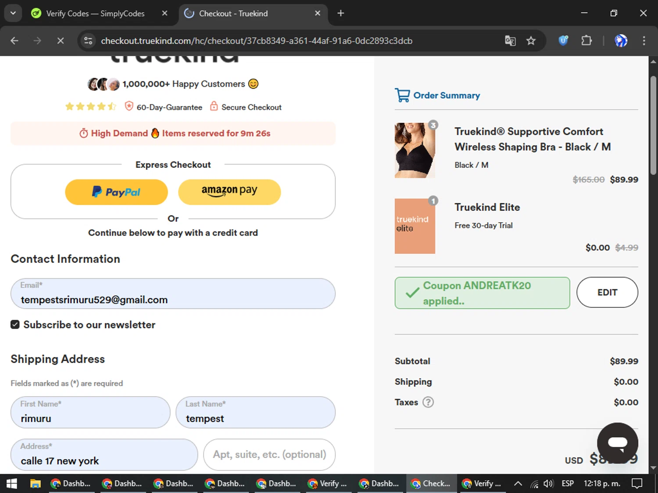Show hidden system tray icons

(518, 483)
